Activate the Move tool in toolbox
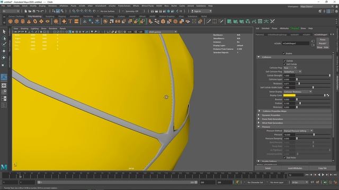339x190 pixels. click(4, 51)
